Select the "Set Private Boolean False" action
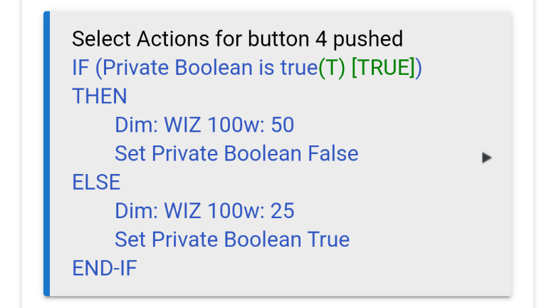554x308 pixels. coord(236,153)
